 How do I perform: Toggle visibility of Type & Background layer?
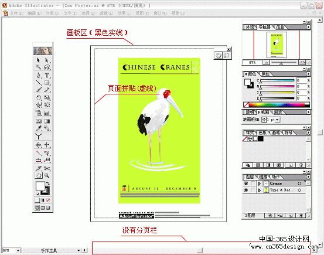(246, 190)
